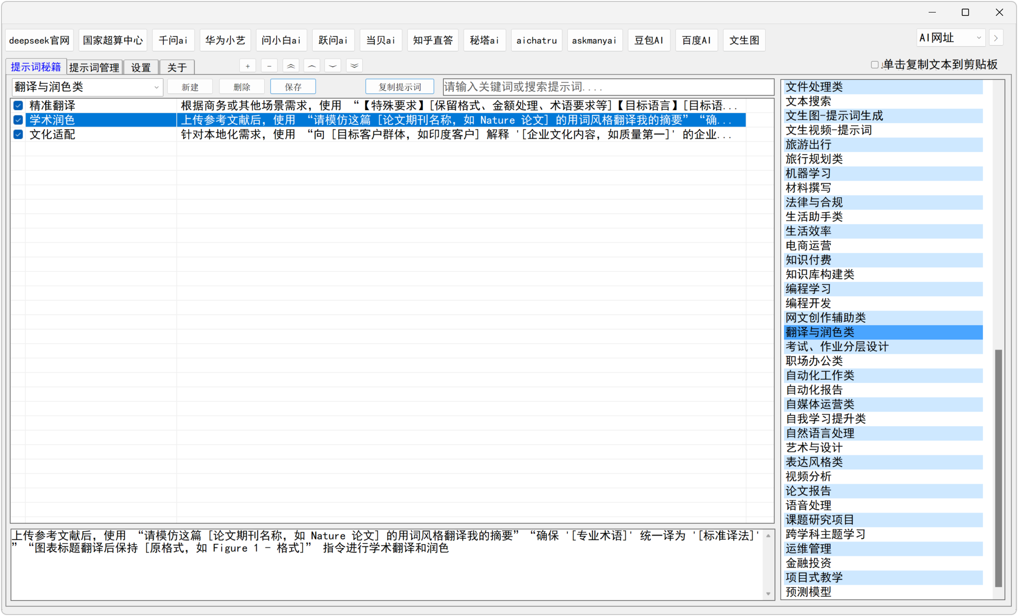This screenshot has height=616, width=1018.
Task: Open askmanyai link button
Action: pyautogui.click(x=594, y=40)
